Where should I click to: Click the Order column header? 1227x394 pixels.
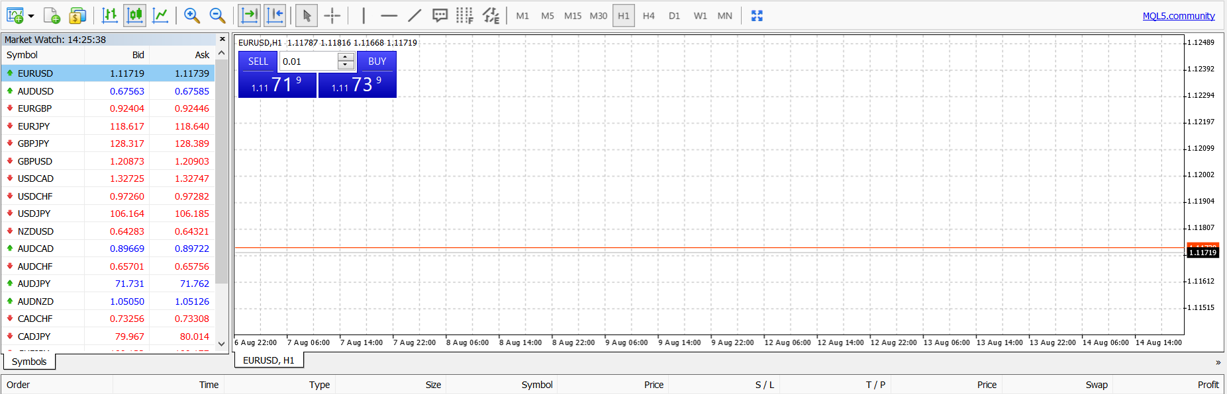coord(58,385)
